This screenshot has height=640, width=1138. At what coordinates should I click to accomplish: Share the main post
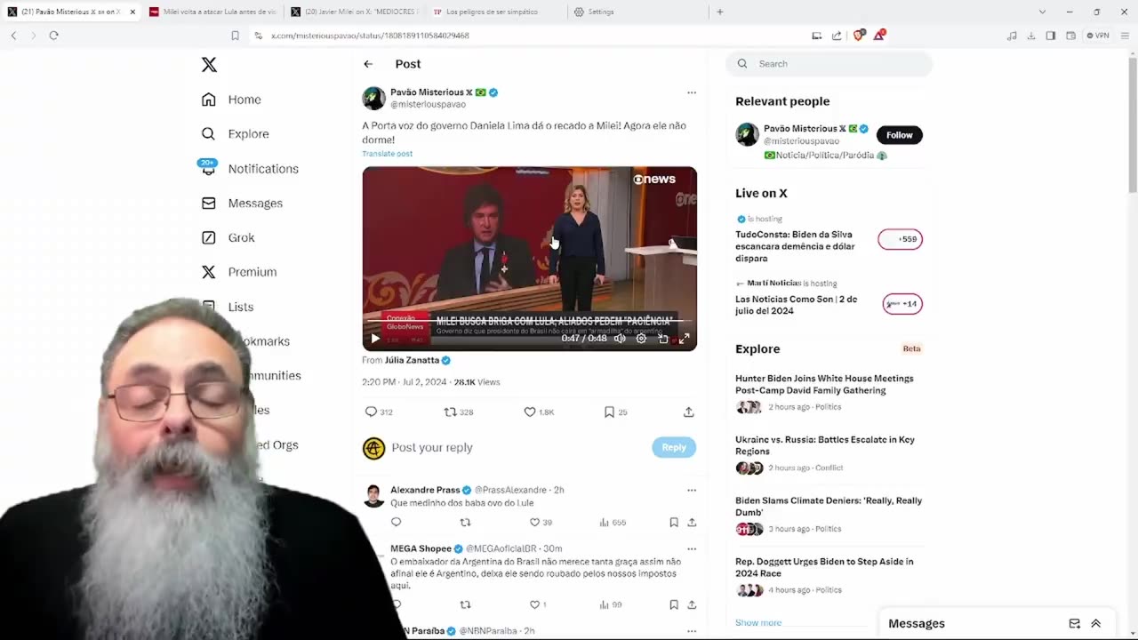pos(688,412)
